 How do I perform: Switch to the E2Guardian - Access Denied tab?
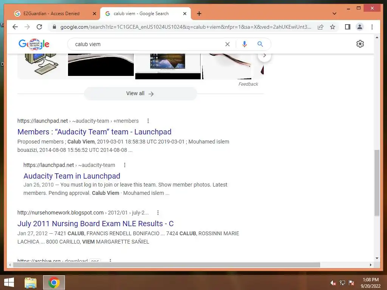click(x=51, y=14)
